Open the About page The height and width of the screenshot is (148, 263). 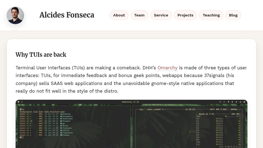(119, 15)
